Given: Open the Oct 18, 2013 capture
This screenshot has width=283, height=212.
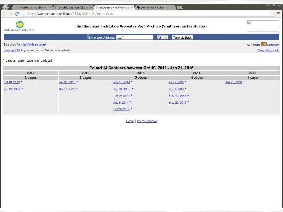Looking at the screenshot, I should coord(67,89).
